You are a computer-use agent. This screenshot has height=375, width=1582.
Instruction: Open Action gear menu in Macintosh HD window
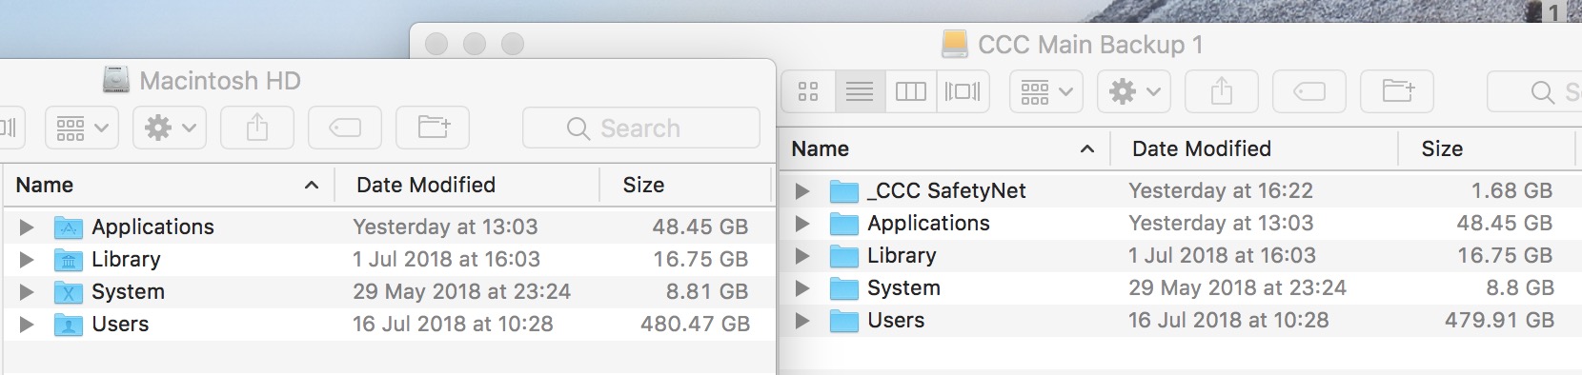pyautogui.click(x=170, y=128)
